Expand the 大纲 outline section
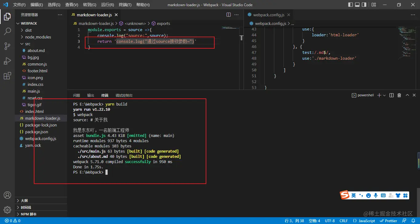The width and height of the screenshot is (420, 224). click(x=41, y=201)
